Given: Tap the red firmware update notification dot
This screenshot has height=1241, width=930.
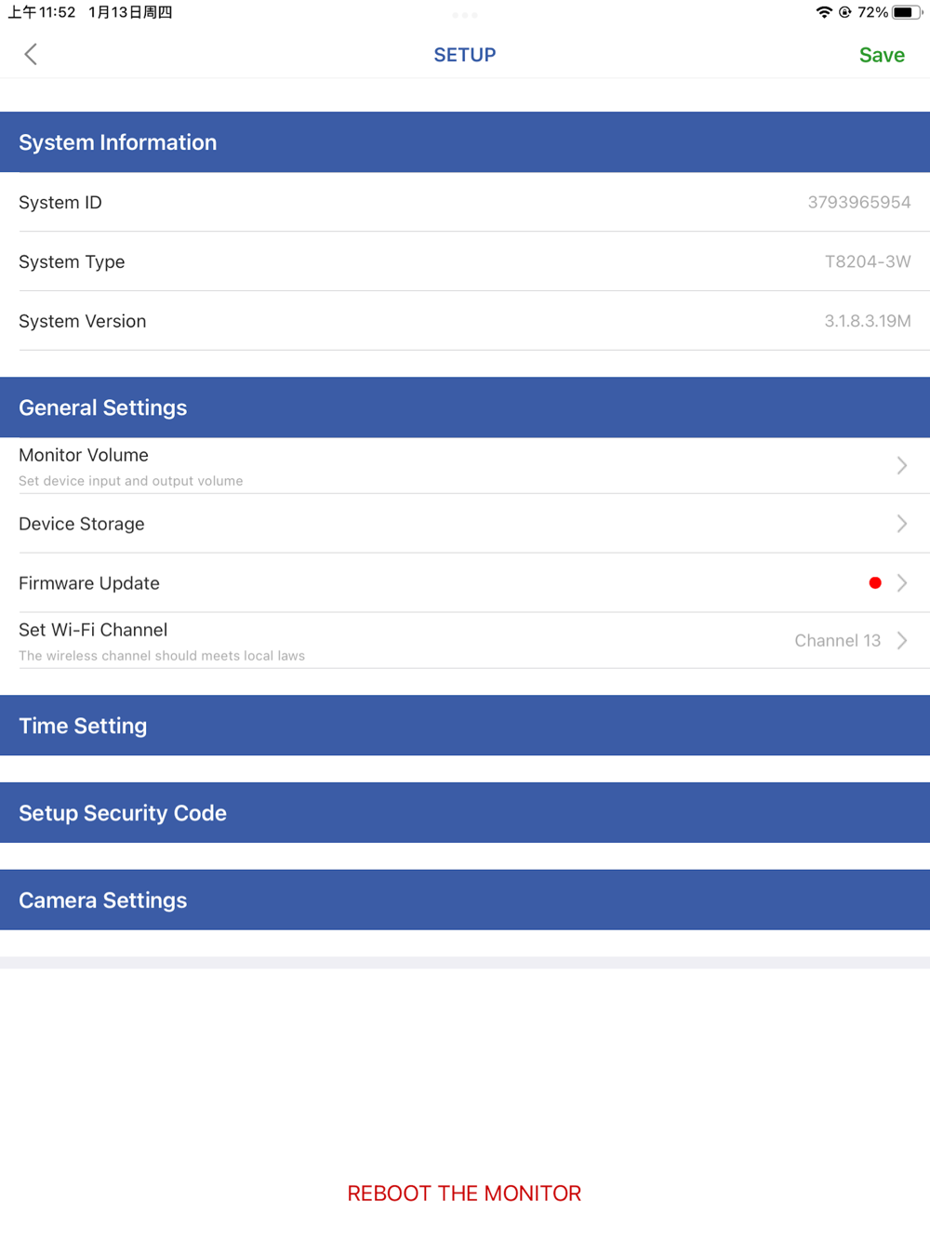Looking at the screenshot, I should point(875,583).
